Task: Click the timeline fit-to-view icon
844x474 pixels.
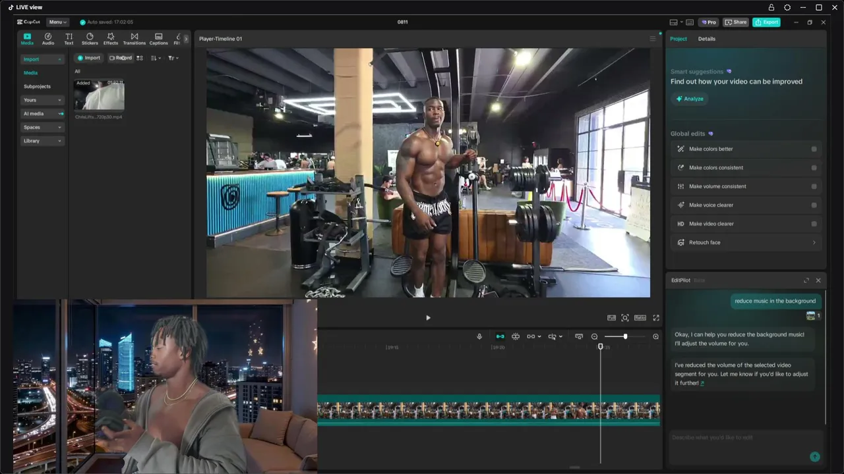Action: click(x=579, y=336)
